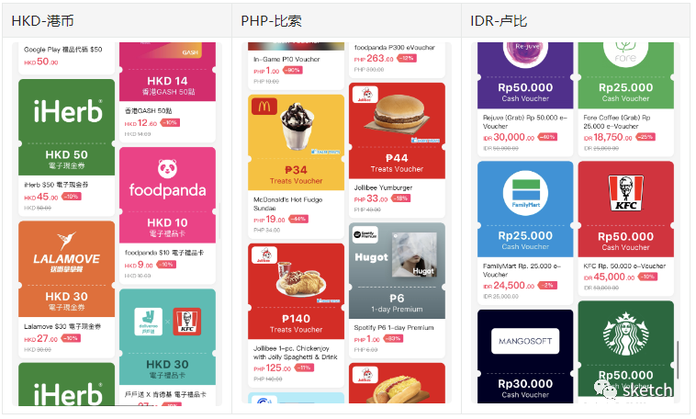The width and height of the screenshot is (696, 419).
Task: Click the scrollbar in the IDR column
Action: pos(678,360)
